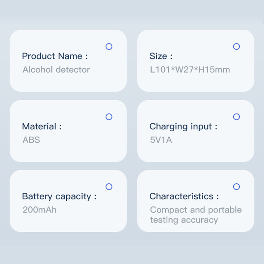Click the "Alcohol detector" text
Viewport: 264px width, 264px height.
[56, 70]
